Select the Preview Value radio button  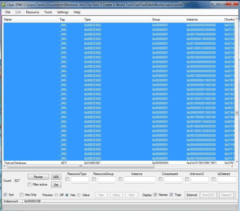tap(79, 195)
